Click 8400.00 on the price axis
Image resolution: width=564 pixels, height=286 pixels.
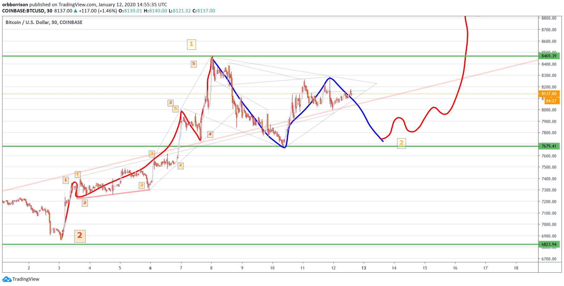(x=549, y=64)
